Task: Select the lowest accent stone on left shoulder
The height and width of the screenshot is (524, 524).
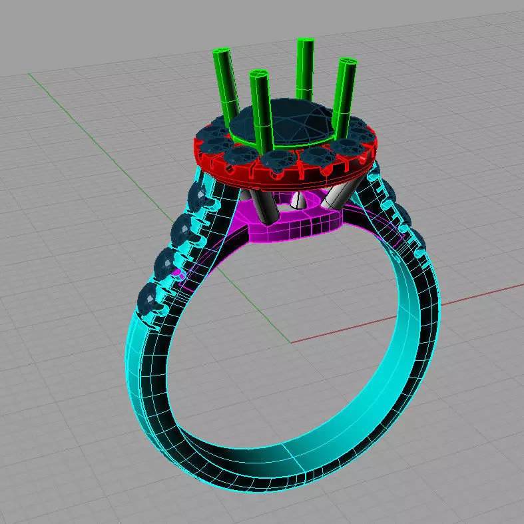Action: point(147,300)
